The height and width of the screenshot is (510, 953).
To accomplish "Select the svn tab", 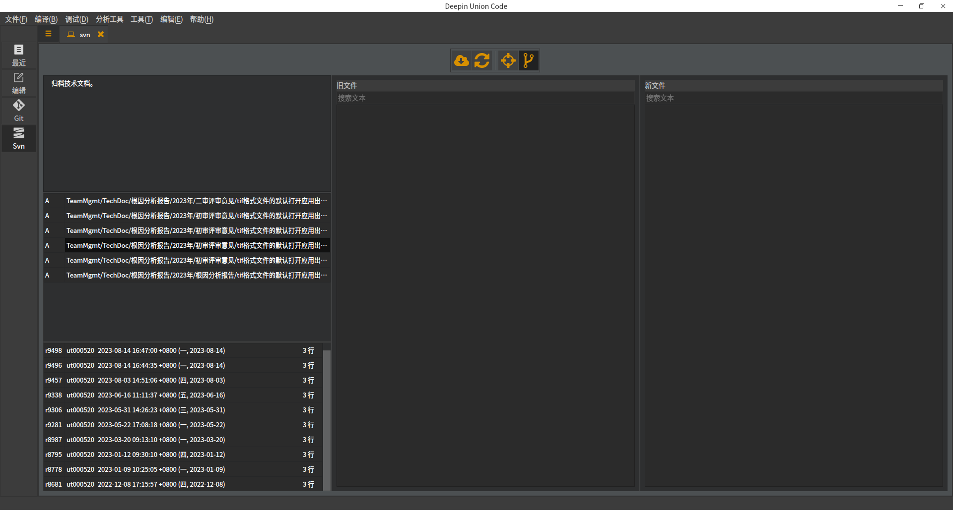I will [x=79, y=35].
